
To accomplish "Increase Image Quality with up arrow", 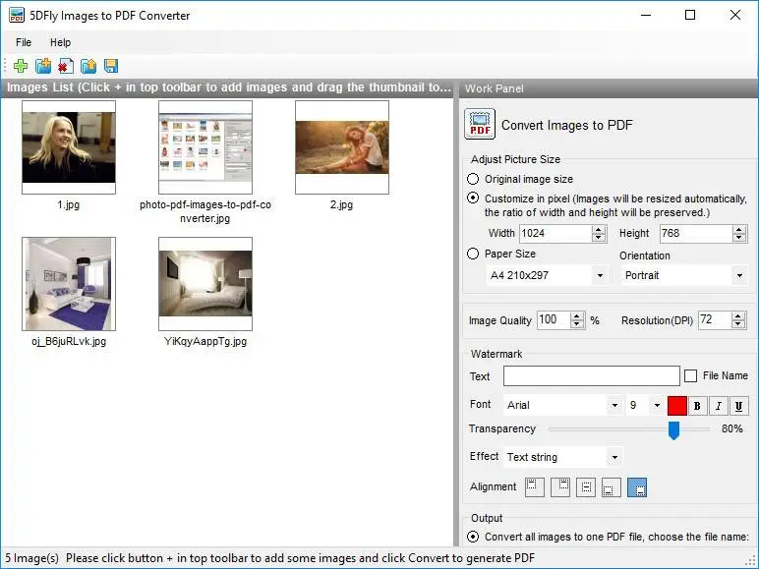I will pos(576,316).
